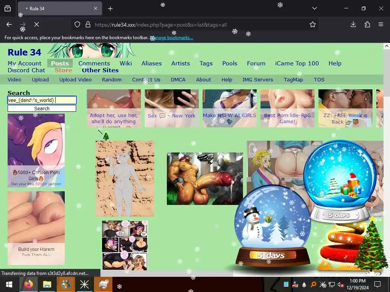The image size is (390, 292).
Task: Bookmark this page with the star icon
Action: tap(313, 24)
